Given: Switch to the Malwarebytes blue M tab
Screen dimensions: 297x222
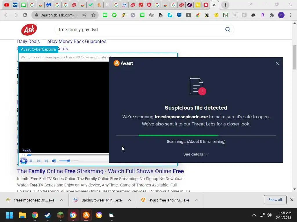Looking at the screenshot, I should [x=49, y=5].
